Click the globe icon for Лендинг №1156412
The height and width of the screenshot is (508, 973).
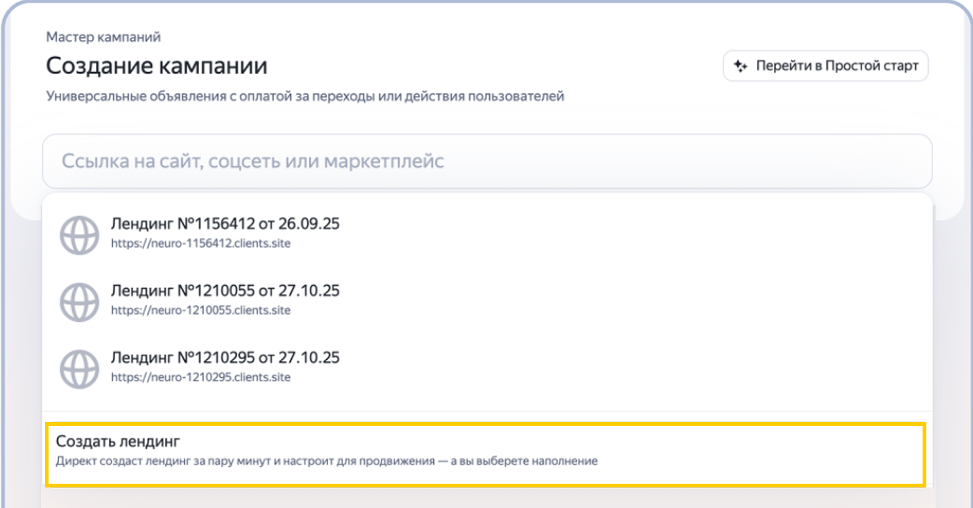coord(79,235)
